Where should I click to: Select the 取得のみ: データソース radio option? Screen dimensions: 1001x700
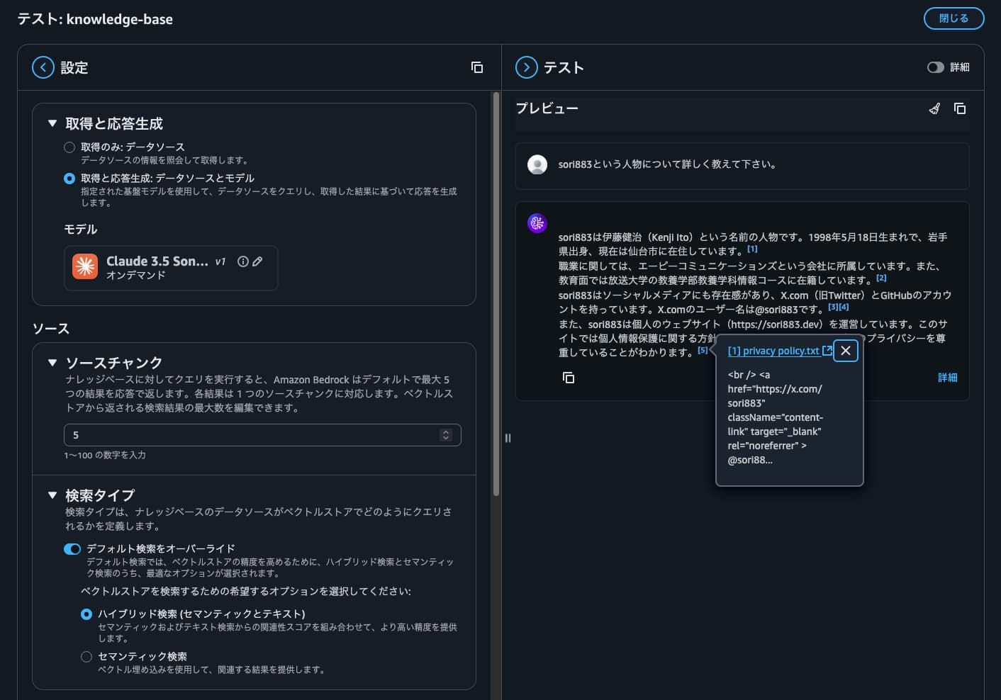click(x=69, y=147)
